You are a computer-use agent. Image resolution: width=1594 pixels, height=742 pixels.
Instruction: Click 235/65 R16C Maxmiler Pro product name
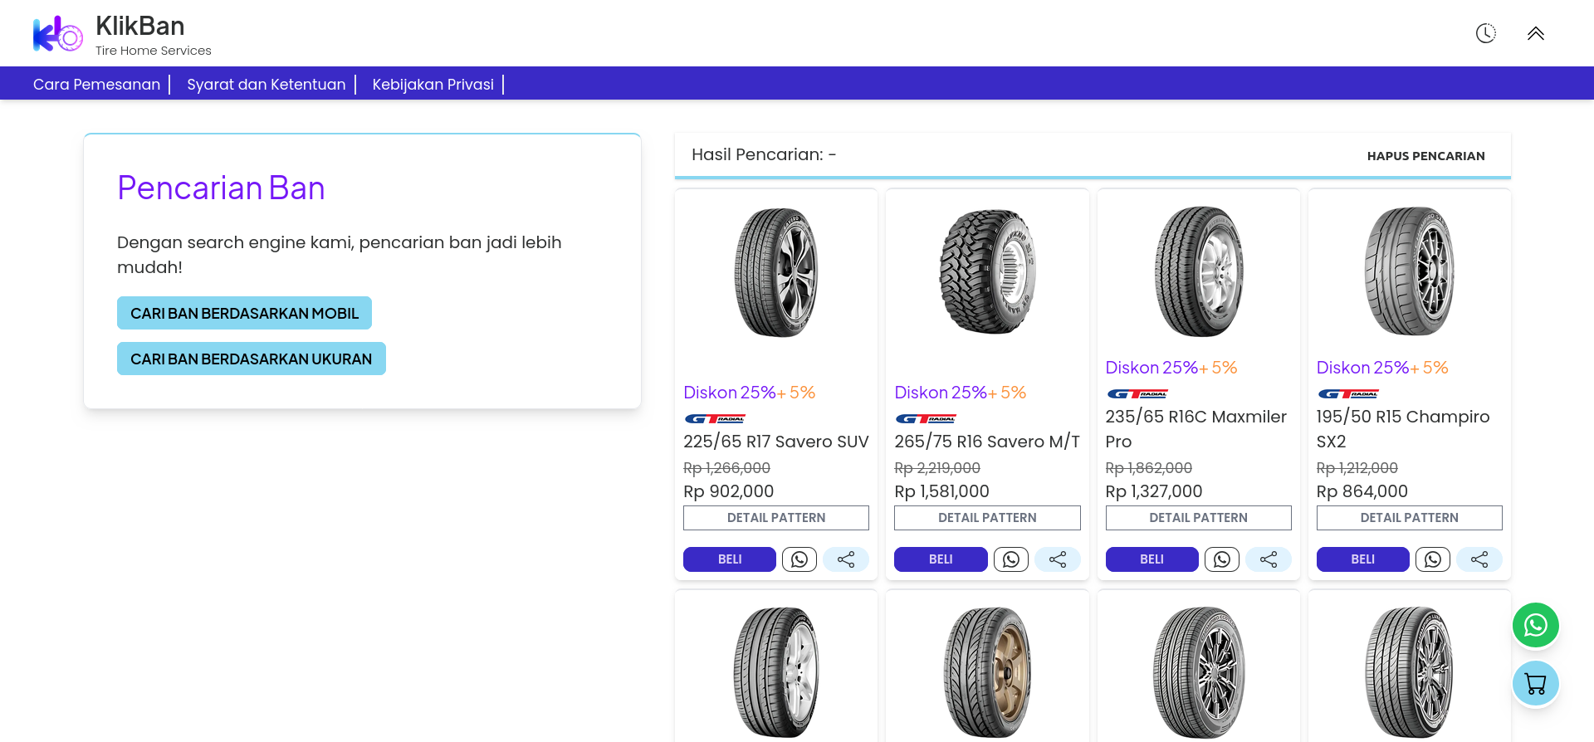pos(1196,429)
